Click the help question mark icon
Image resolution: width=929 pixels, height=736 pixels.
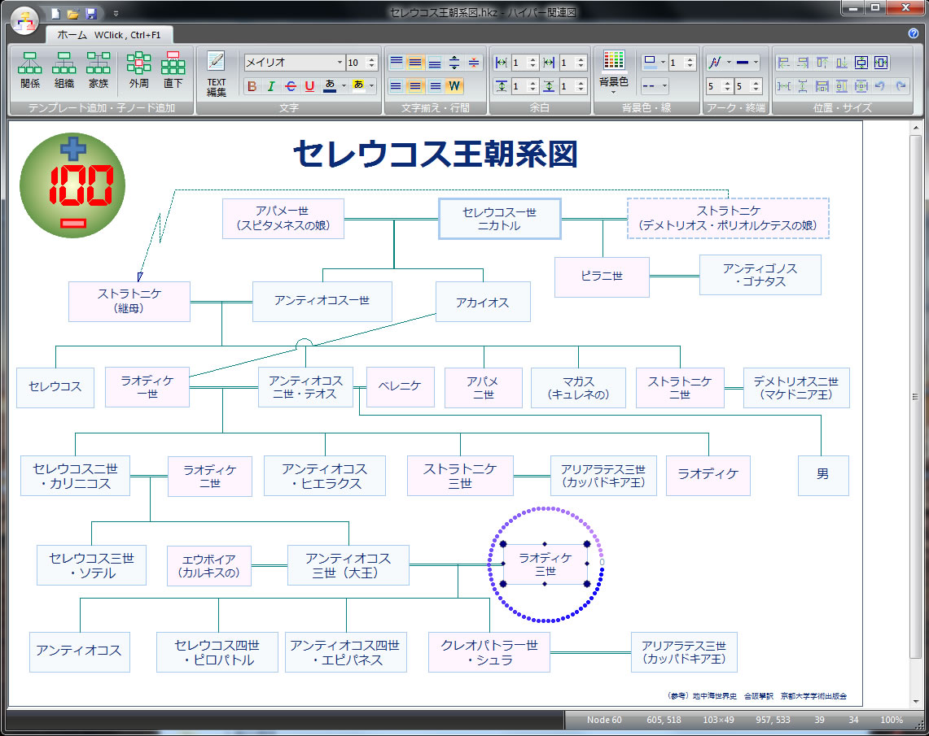pyautogui.click(x=913, y=33)
